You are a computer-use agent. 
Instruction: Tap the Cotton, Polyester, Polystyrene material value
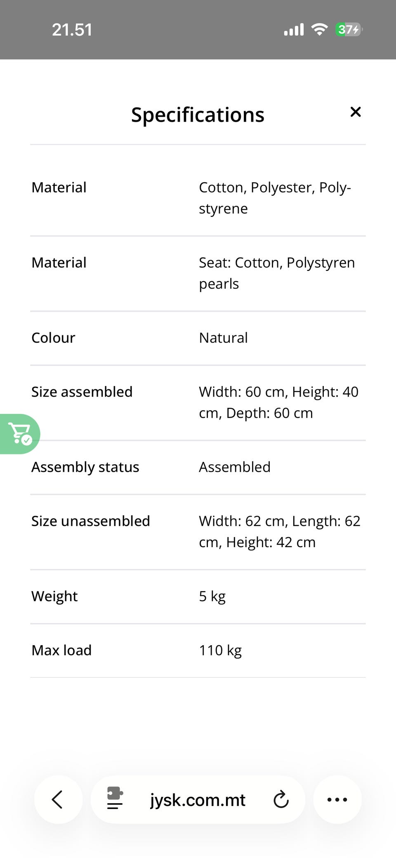click(274, 198)
